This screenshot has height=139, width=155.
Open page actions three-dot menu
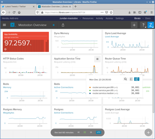(x=102, y=12)
